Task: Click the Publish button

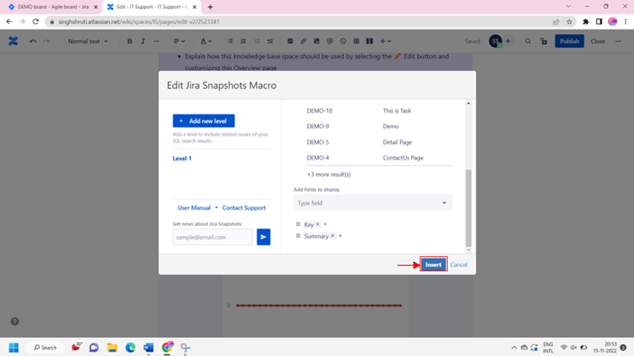Action: 570,41
